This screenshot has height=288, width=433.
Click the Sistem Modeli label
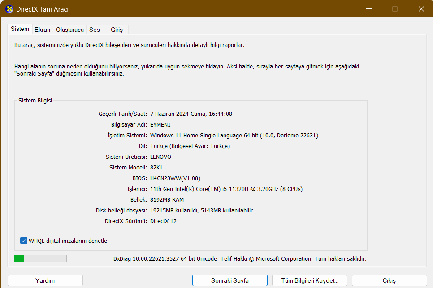tap(128, 168)
